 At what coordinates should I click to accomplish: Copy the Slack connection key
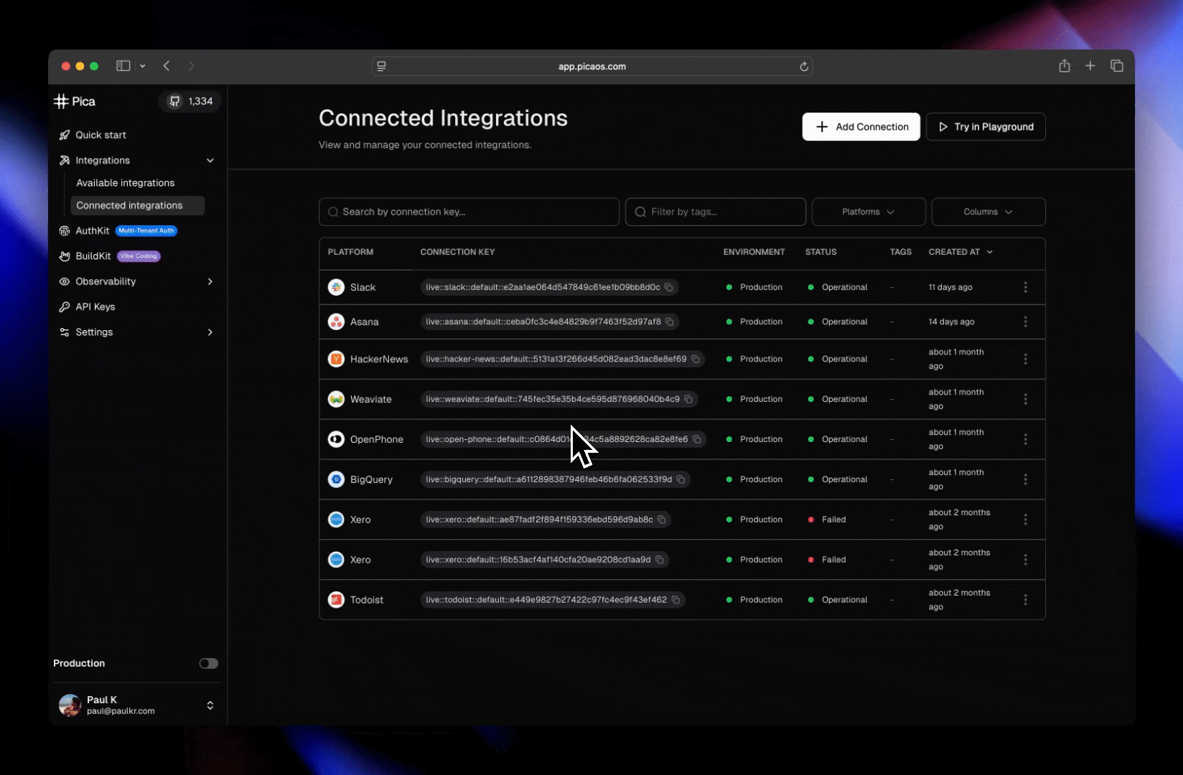(x=668, y=287)
